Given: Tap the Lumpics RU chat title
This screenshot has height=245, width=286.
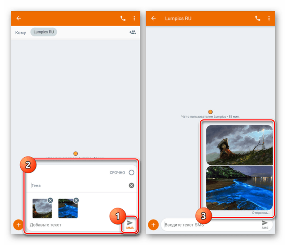Looking at the screenshot, I should (x=178, y=19).
